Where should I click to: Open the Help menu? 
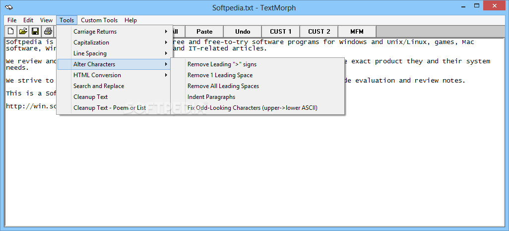click(130, 20)
